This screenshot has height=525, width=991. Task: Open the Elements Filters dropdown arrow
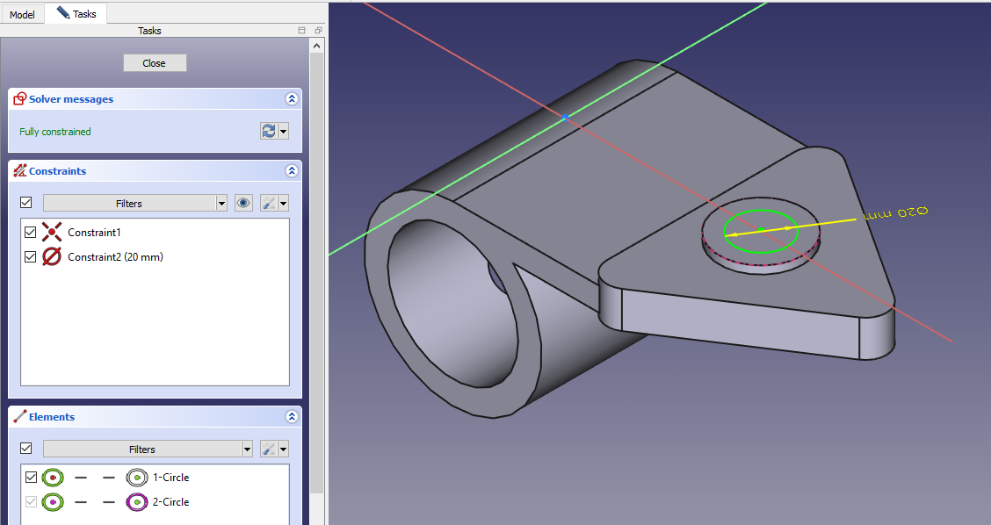click(x=246, y=449)
